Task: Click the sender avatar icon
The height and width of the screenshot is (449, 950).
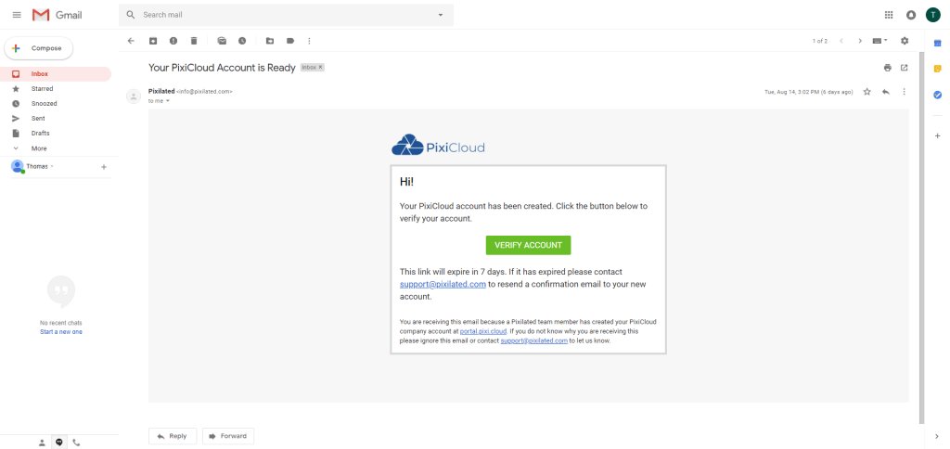Action: [134, 96]
